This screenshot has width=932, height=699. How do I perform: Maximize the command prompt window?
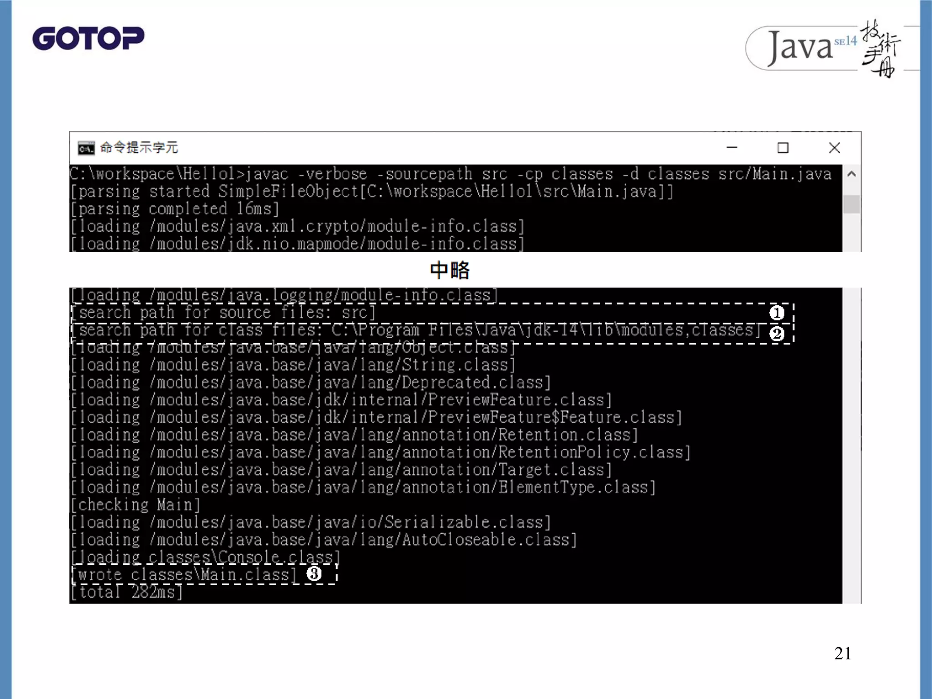point(783,147)
